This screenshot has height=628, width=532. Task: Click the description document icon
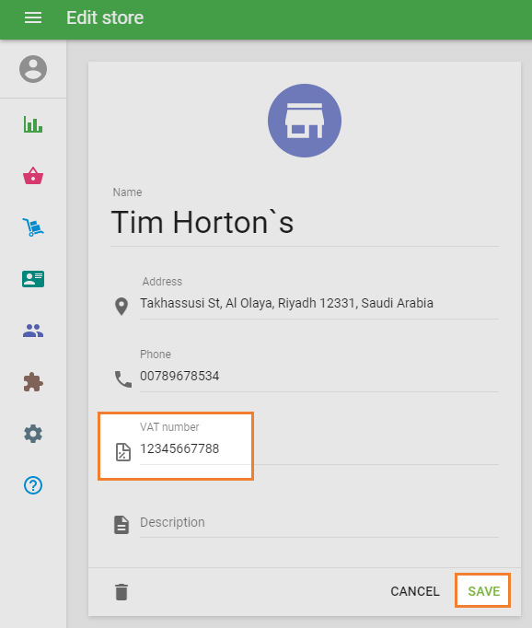click(x=121, y=525)
